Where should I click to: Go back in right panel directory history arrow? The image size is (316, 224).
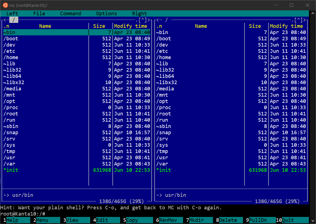click(158, 20)
